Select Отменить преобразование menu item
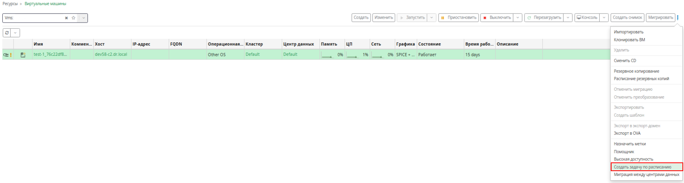684x183 pixels. click(639, 97)
